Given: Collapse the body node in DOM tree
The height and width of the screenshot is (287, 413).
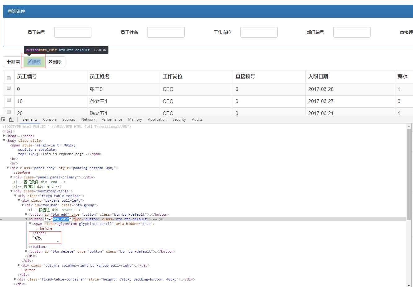Looking at the screenshot, I should tap(4, 141).
